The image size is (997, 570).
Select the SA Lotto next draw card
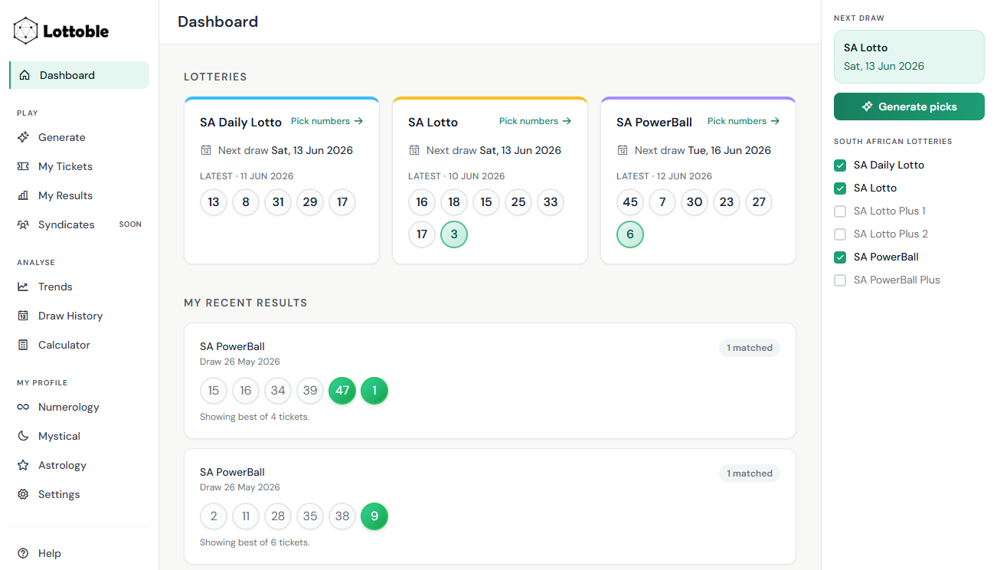(909, 57)
